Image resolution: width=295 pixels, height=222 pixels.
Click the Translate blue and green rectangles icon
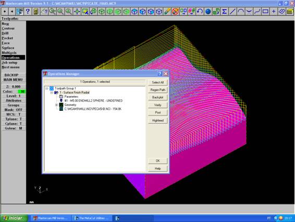click(183, 11)
